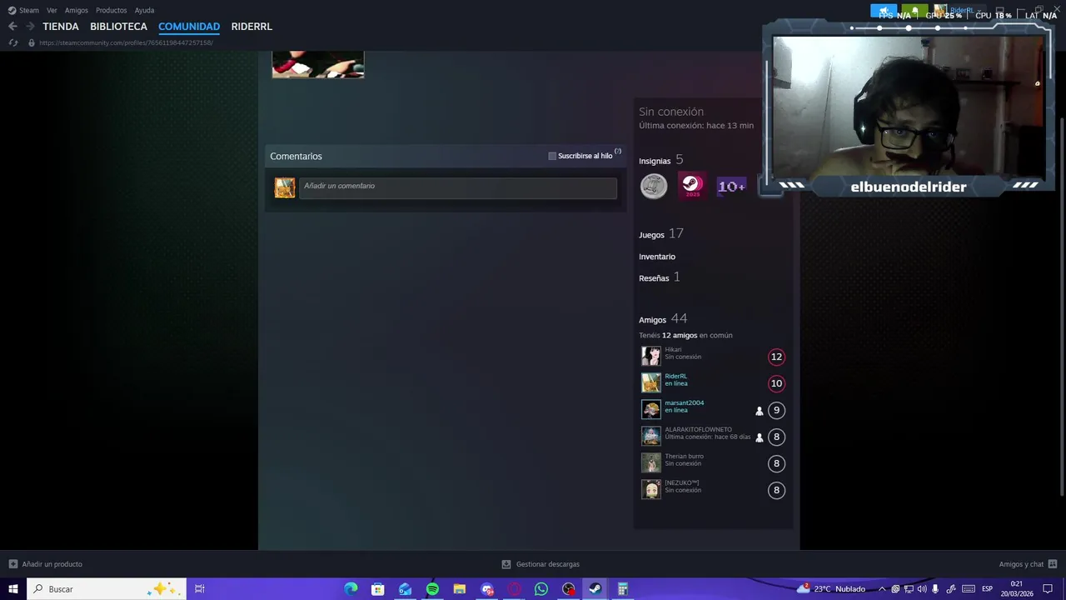Click RiderRL's level 10 badge

pyautogui.click(x=776, y=383)
